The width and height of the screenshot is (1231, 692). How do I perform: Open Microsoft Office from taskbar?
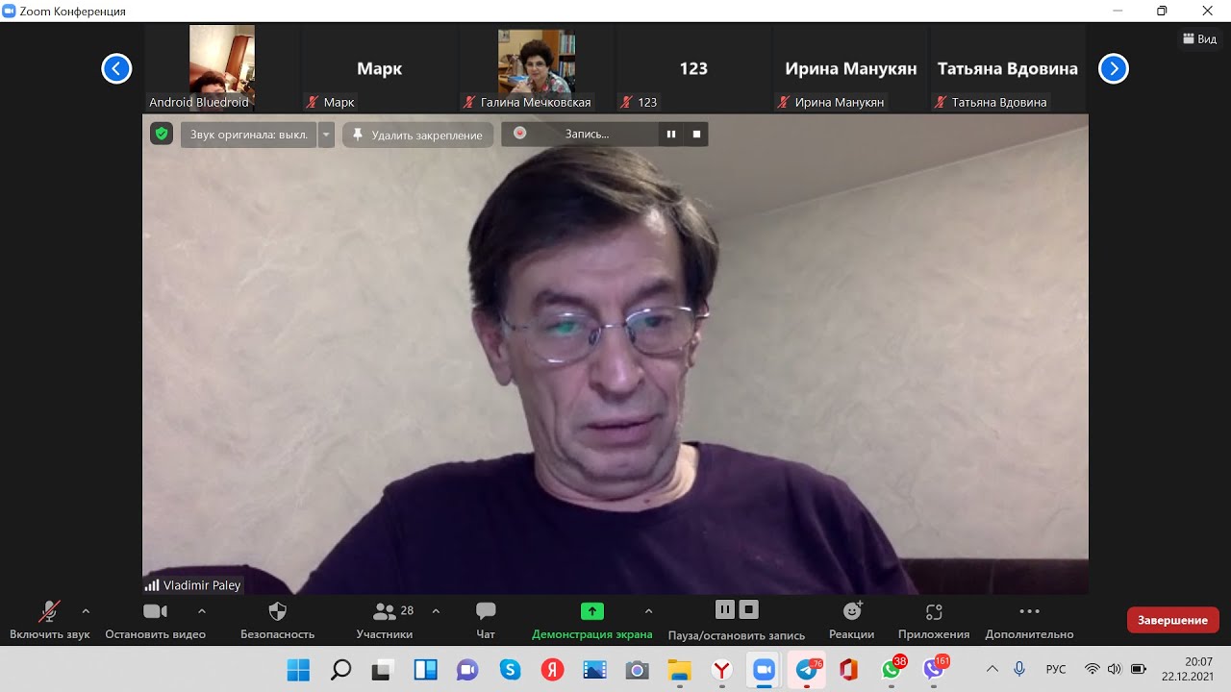tap(848, 670)
